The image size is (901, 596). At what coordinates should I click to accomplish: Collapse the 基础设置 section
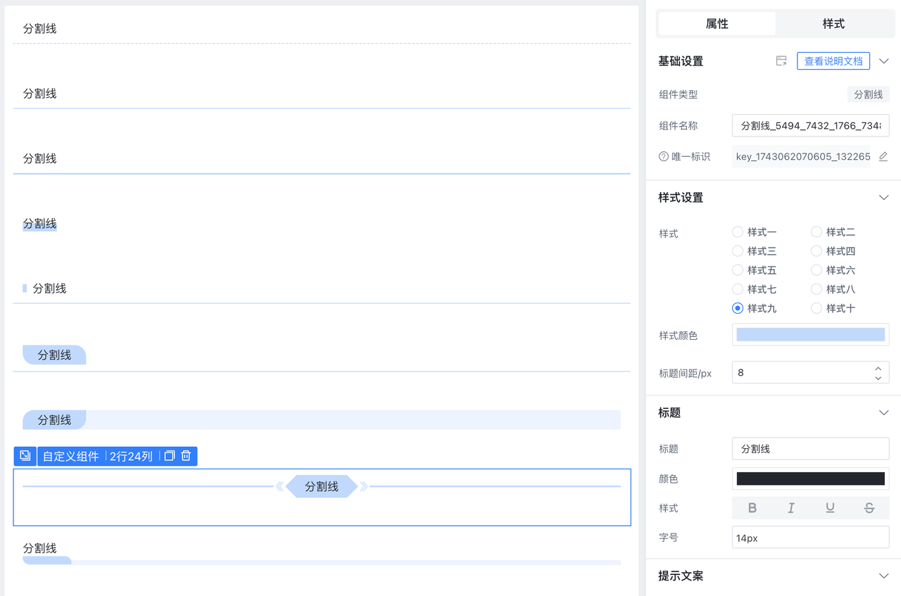884,61
